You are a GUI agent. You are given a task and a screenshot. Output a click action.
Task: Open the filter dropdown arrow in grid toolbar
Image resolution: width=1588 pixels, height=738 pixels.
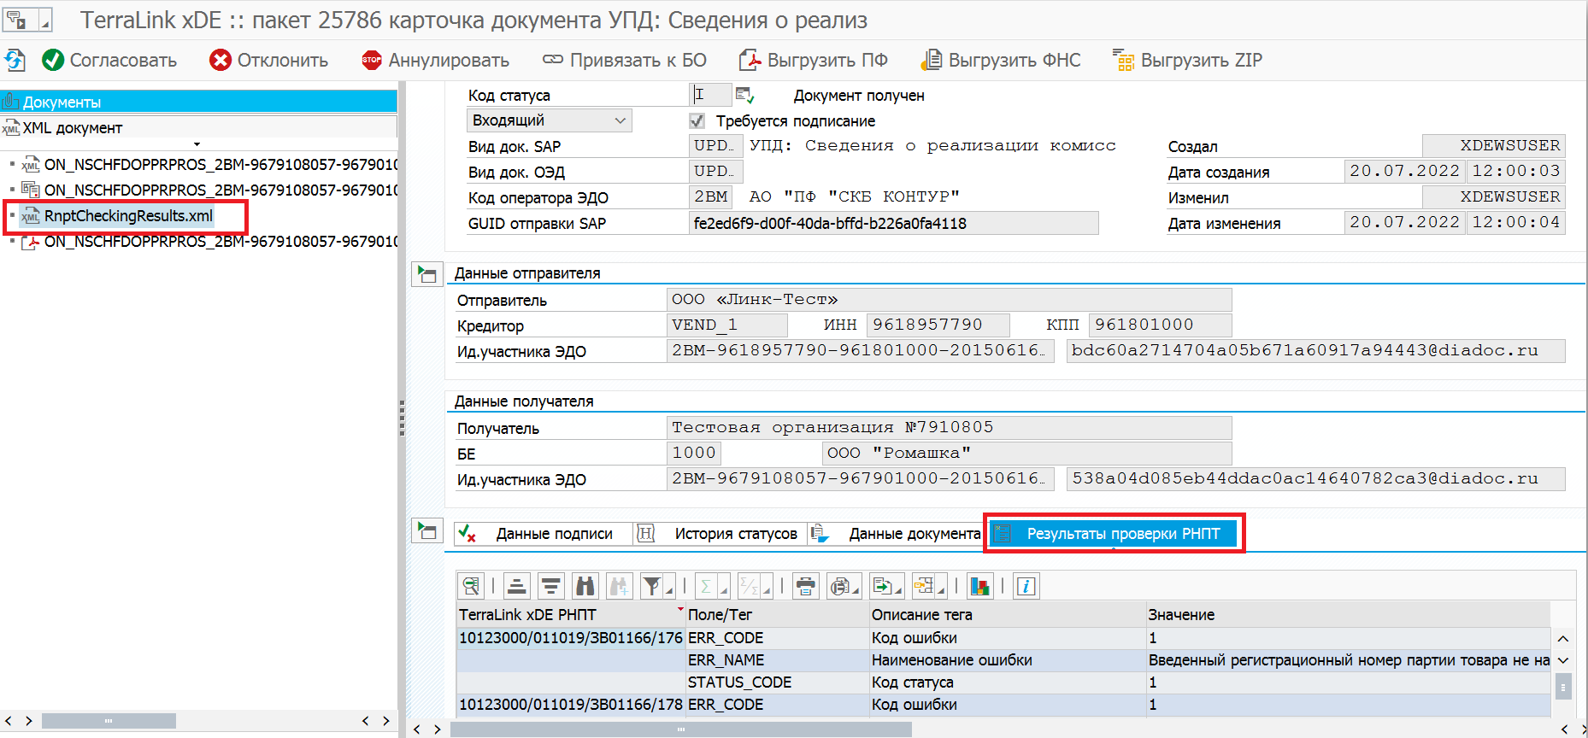tap(669, 589)
